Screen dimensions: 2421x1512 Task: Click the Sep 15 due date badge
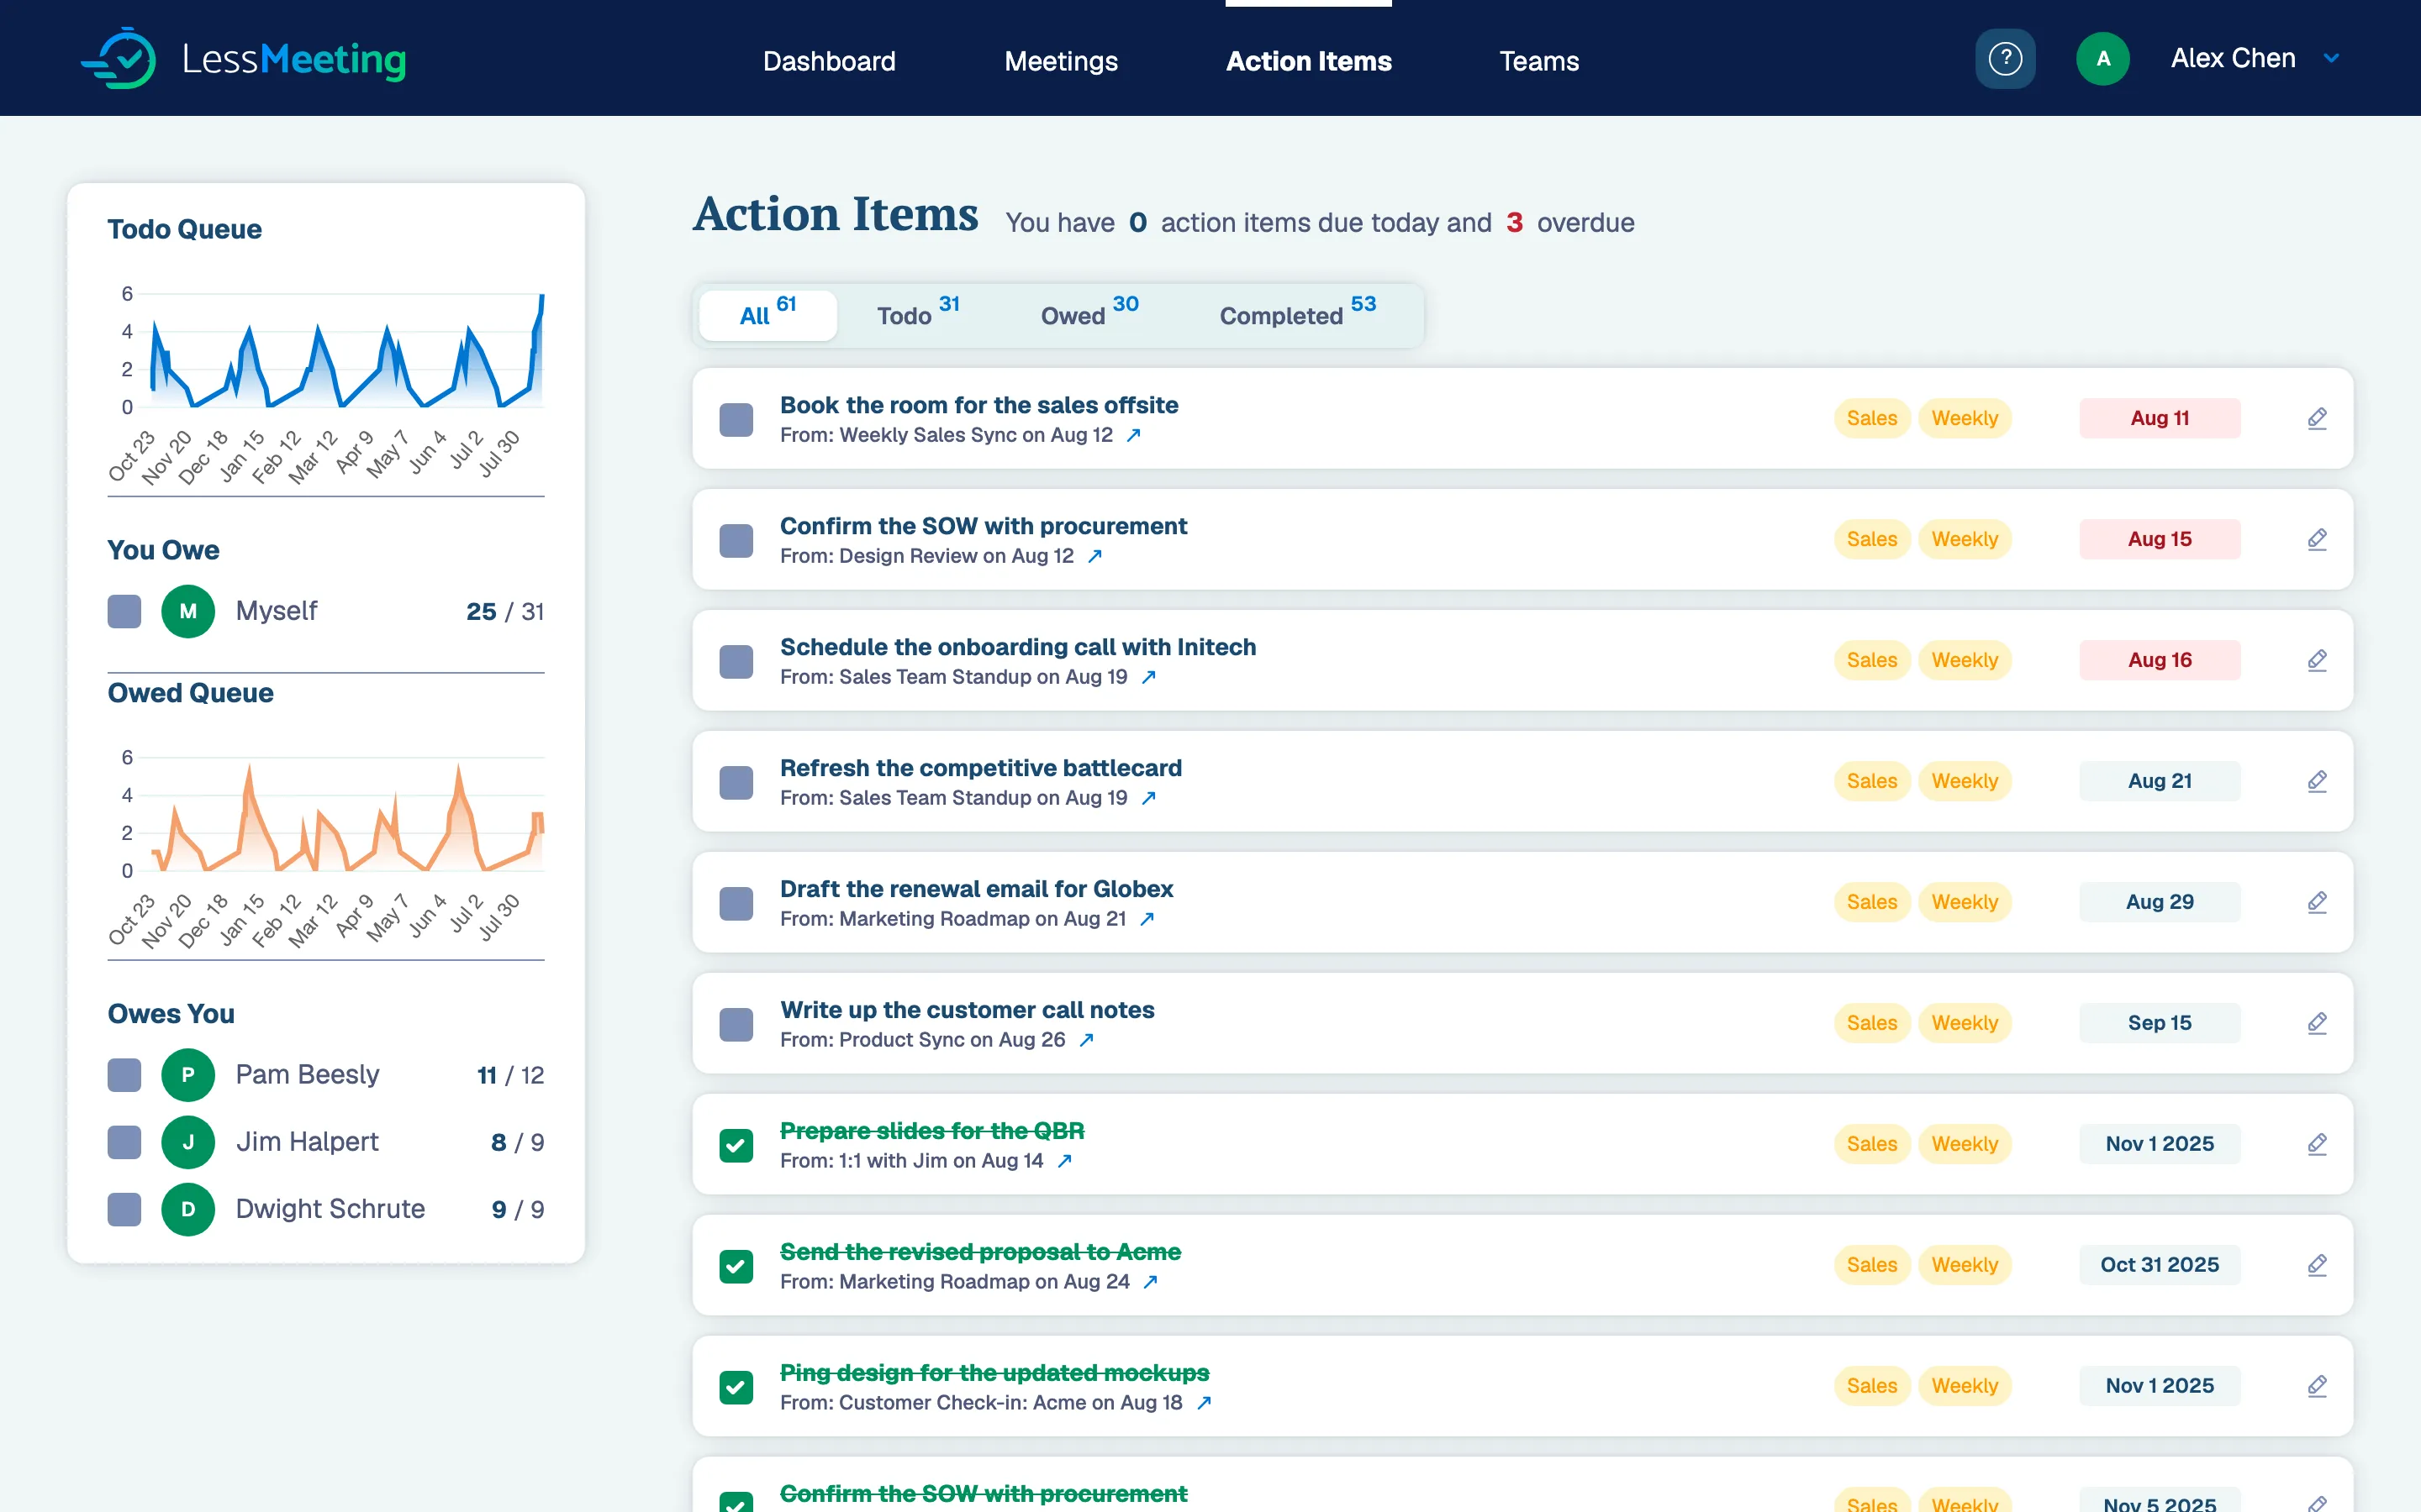(x=2159, y=1023)
